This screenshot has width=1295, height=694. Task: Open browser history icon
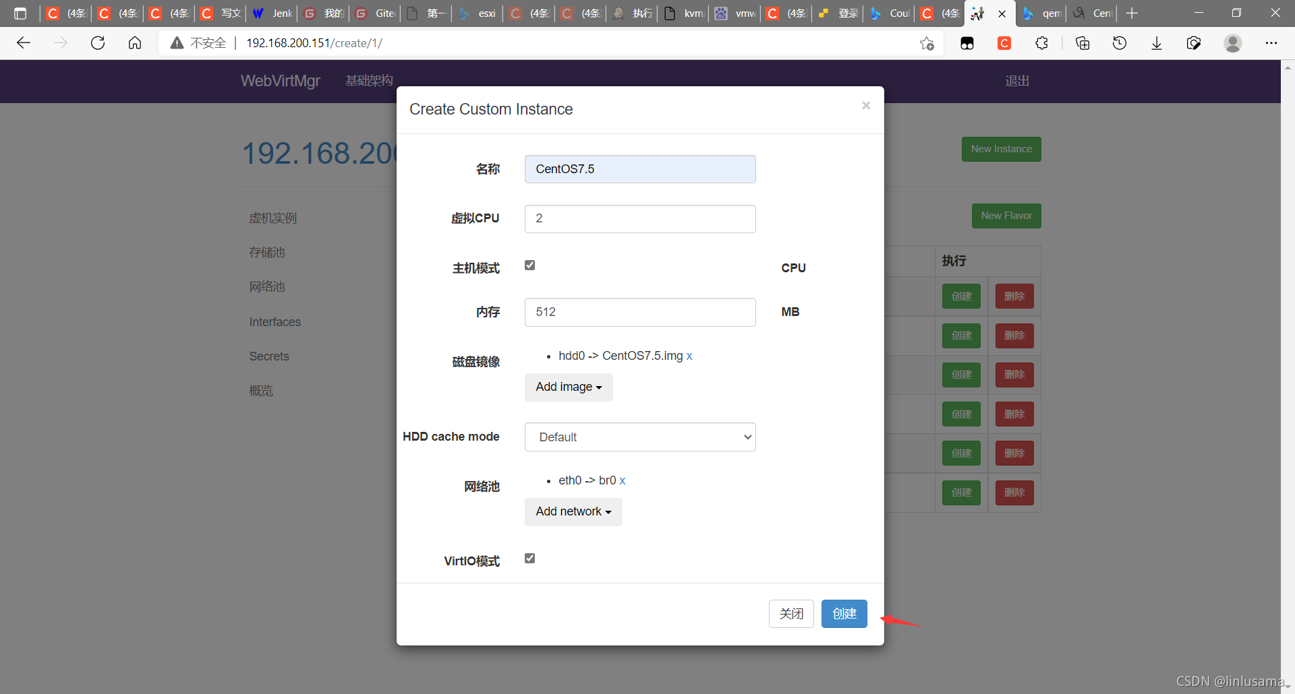[1120, 43]
